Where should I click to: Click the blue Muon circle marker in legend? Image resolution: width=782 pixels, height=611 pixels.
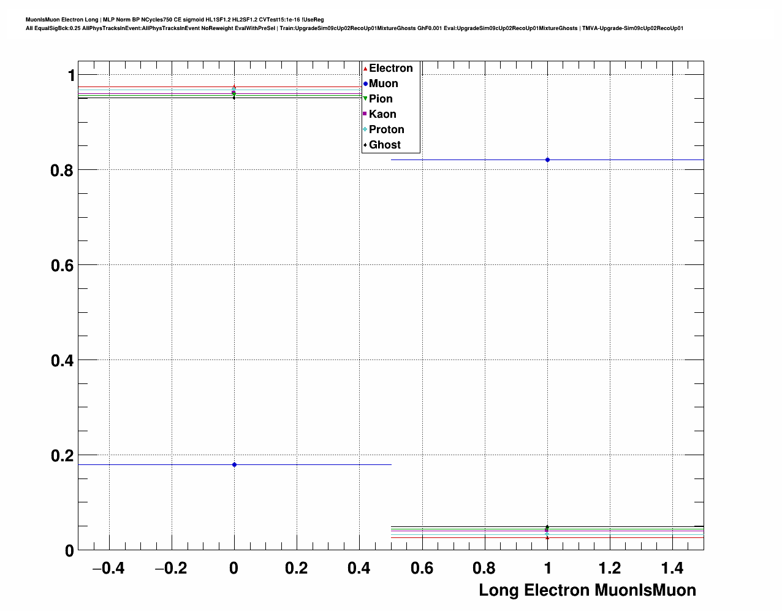point(365,83)
